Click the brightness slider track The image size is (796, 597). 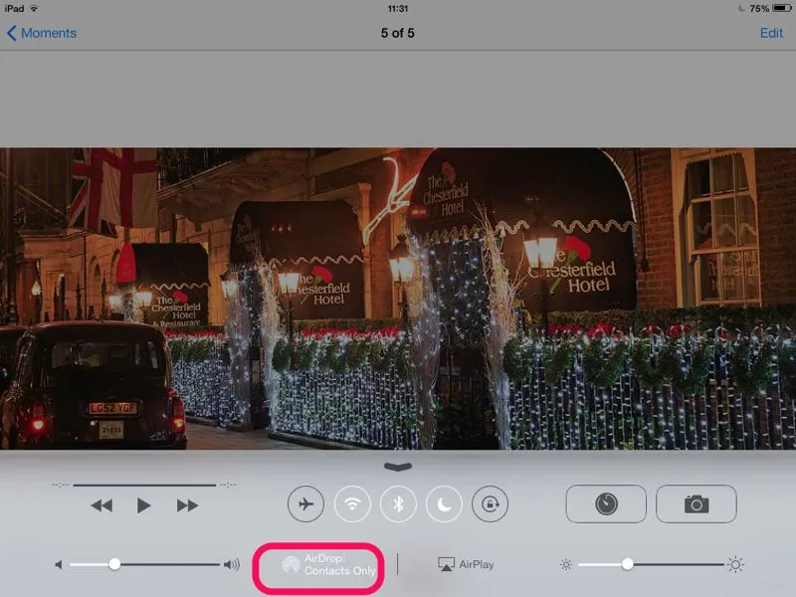tap(677, 564)
